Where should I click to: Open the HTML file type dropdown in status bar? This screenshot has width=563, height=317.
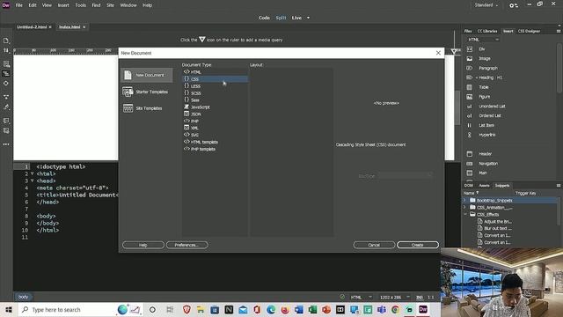(x=361, y=298)
